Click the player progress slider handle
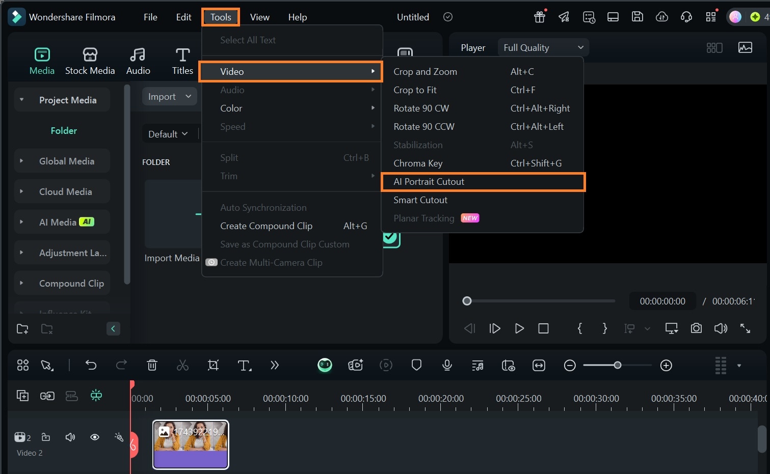This screenshot has width=770, height=474. click(467, 301)
